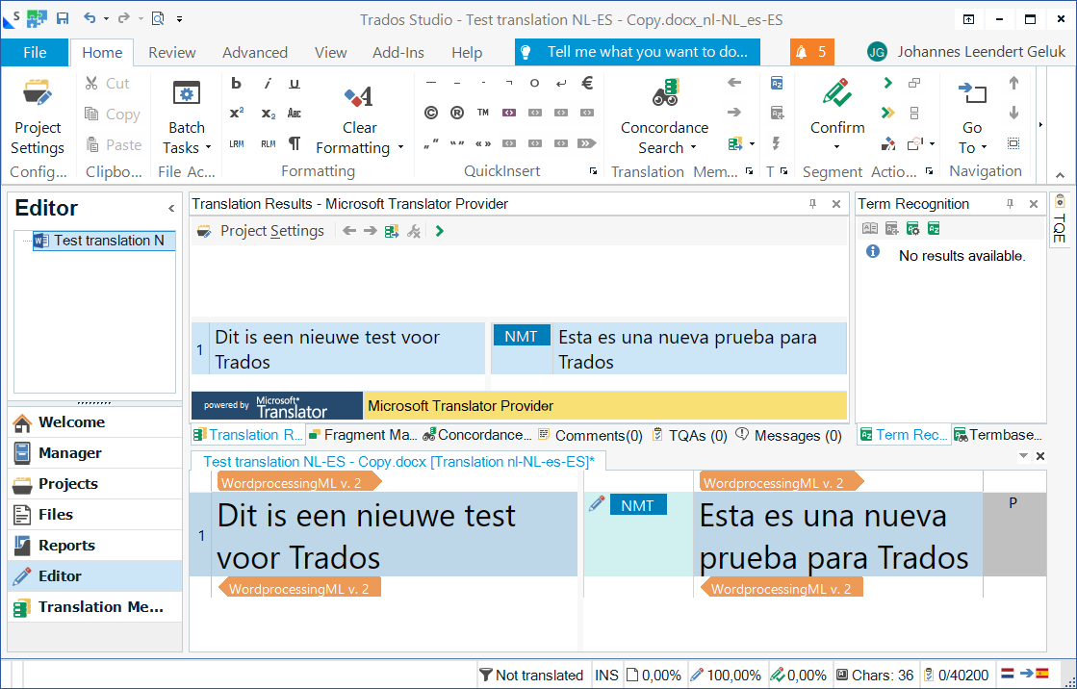Switch to Fragment Matches tab
This screenshot has height=689, width=1077.
click(363, 435)
